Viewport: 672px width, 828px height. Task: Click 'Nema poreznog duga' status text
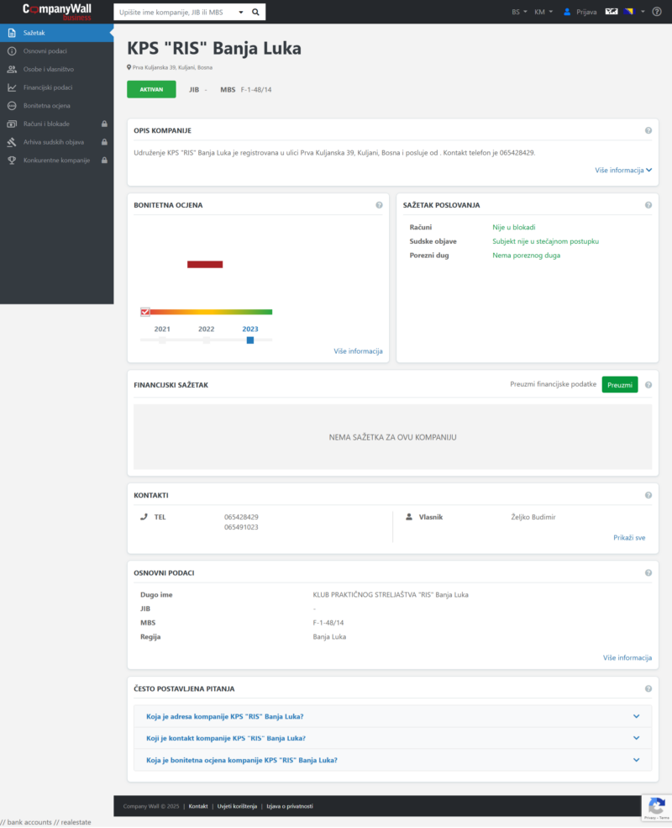(x=527, y=255)
